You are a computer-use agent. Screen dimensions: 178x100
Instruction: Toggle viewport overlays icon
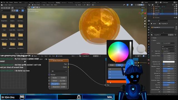tap(132, 5)
